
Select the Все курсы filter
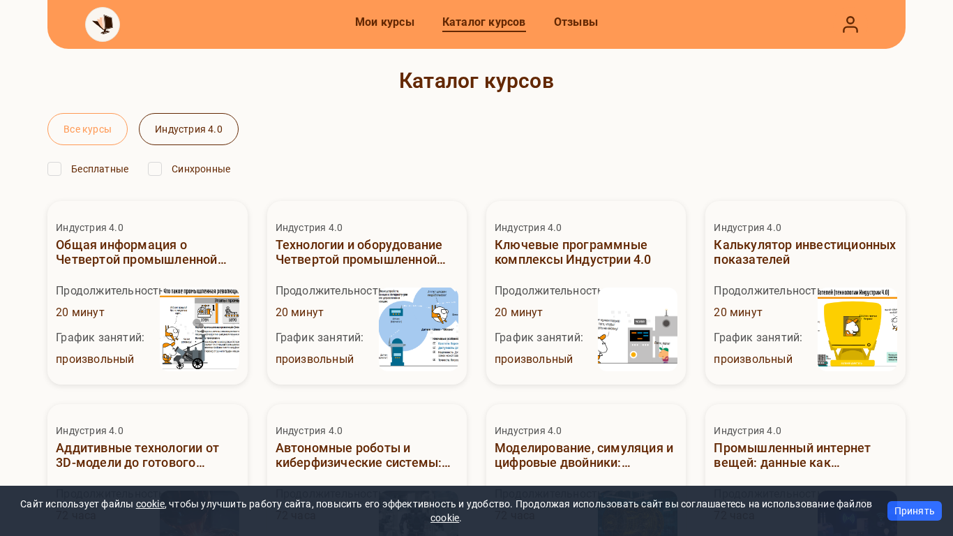click(x=87, y=129)
